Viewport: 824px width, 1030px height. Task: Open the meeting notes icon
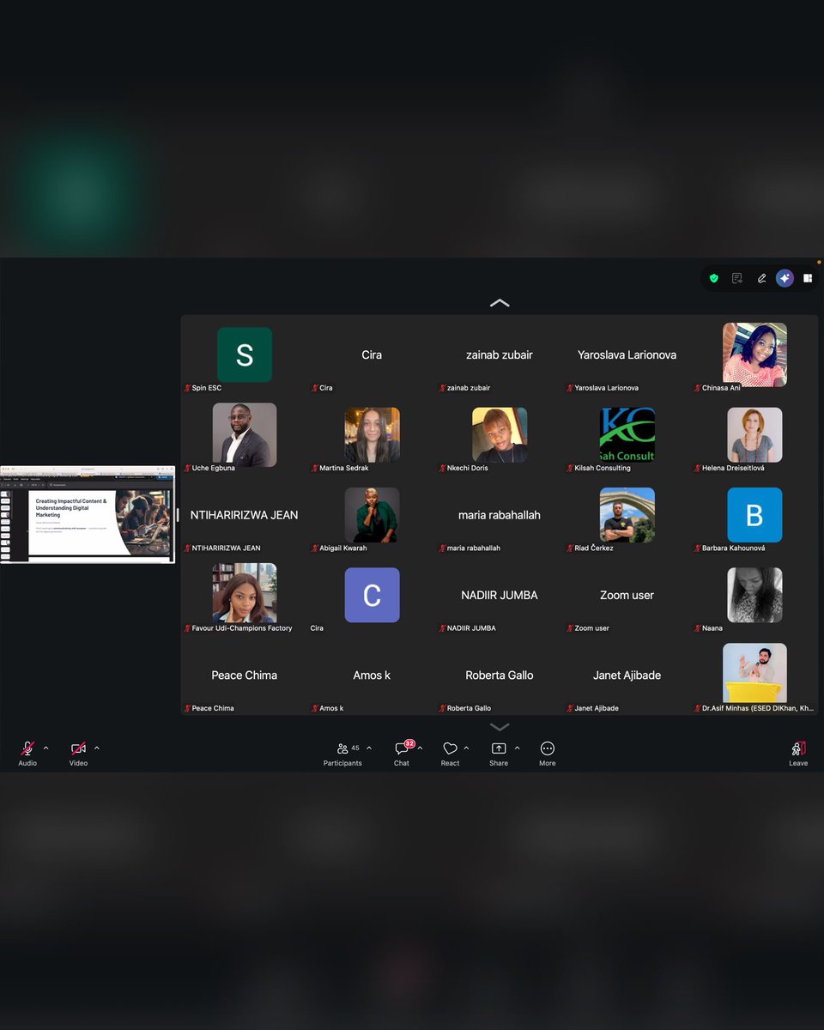click(x=737, y=278)
